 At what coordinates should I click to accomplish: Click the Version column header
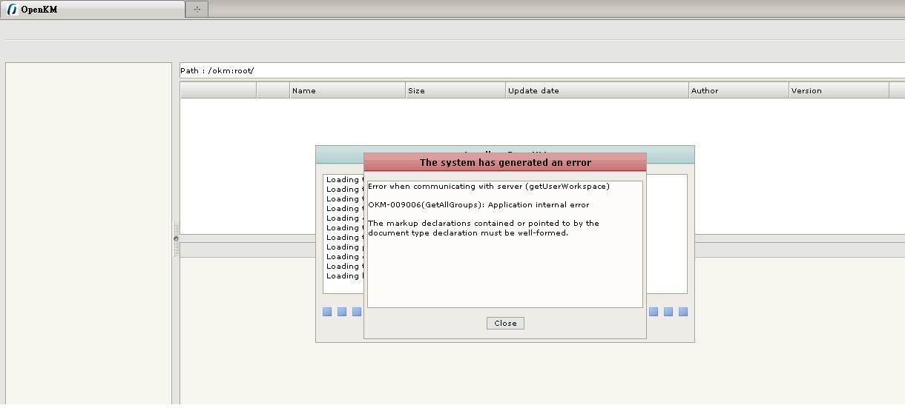[x=838, y=90]
